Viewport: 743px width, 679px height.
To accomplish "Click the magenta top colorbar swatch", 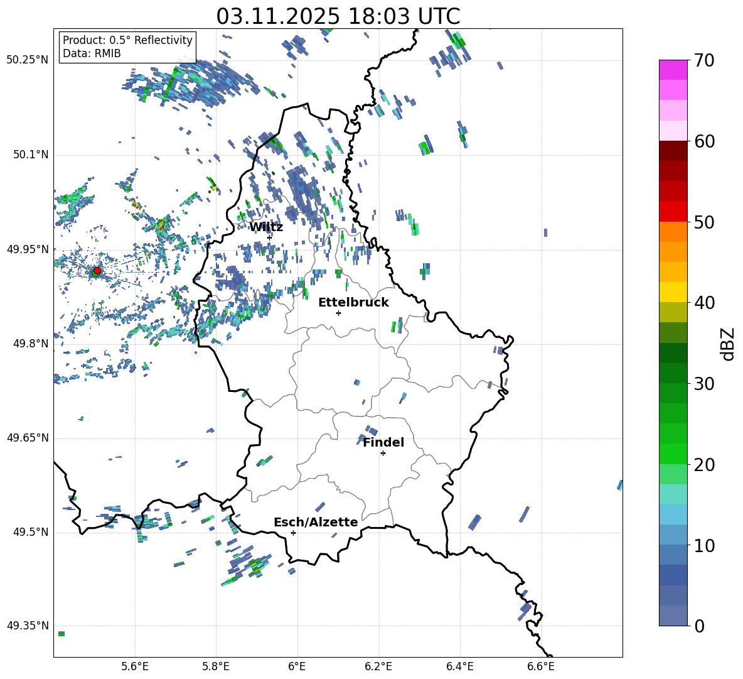I will coord(673,70).
